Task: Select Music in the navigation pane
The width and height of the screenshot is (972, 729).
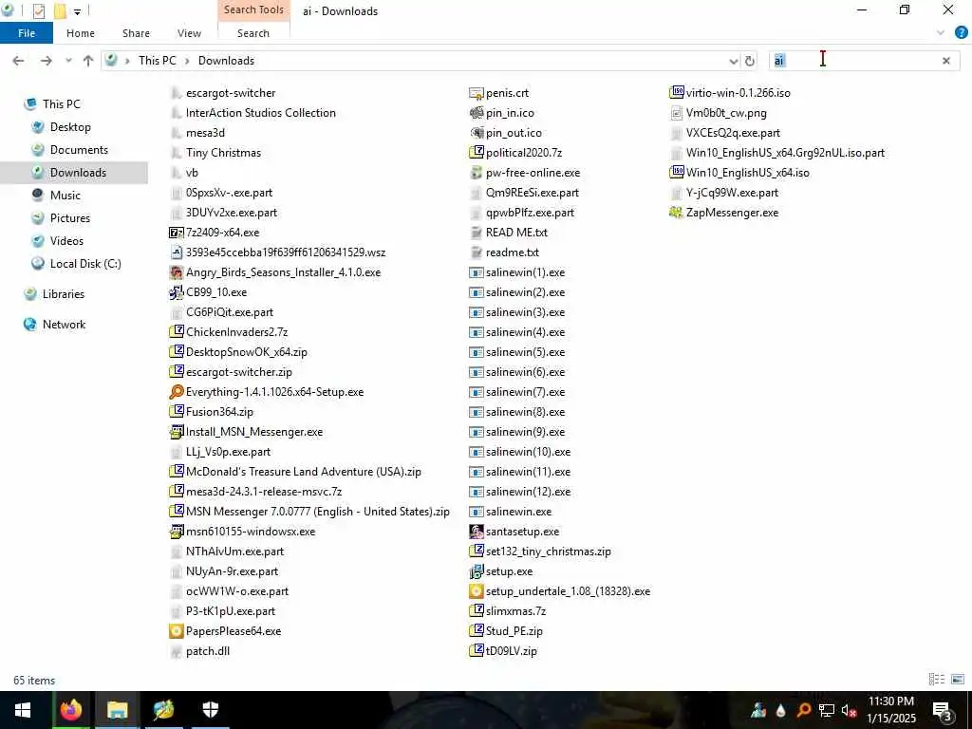Action: (65, 196)
